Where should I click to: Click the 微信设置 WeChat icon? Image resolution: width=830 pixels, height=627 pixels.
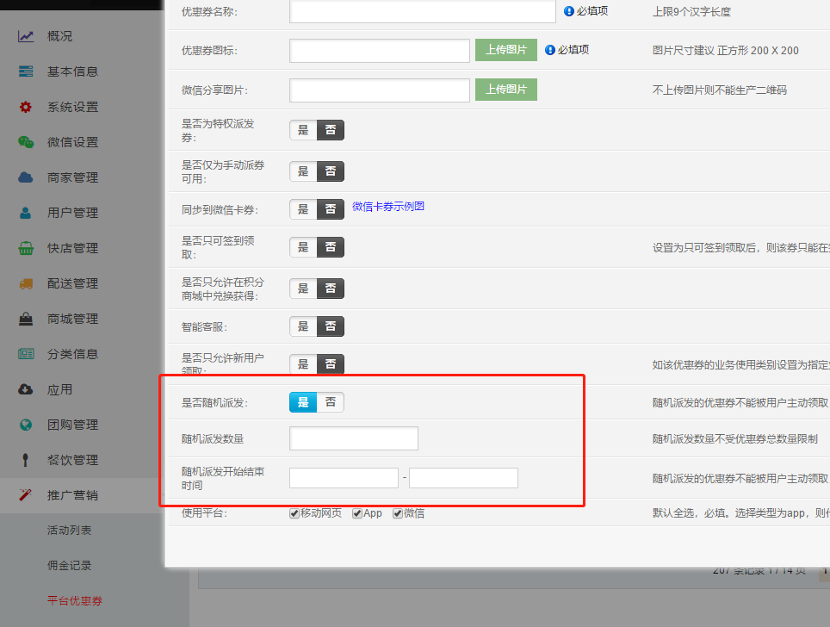coord(26,142)
